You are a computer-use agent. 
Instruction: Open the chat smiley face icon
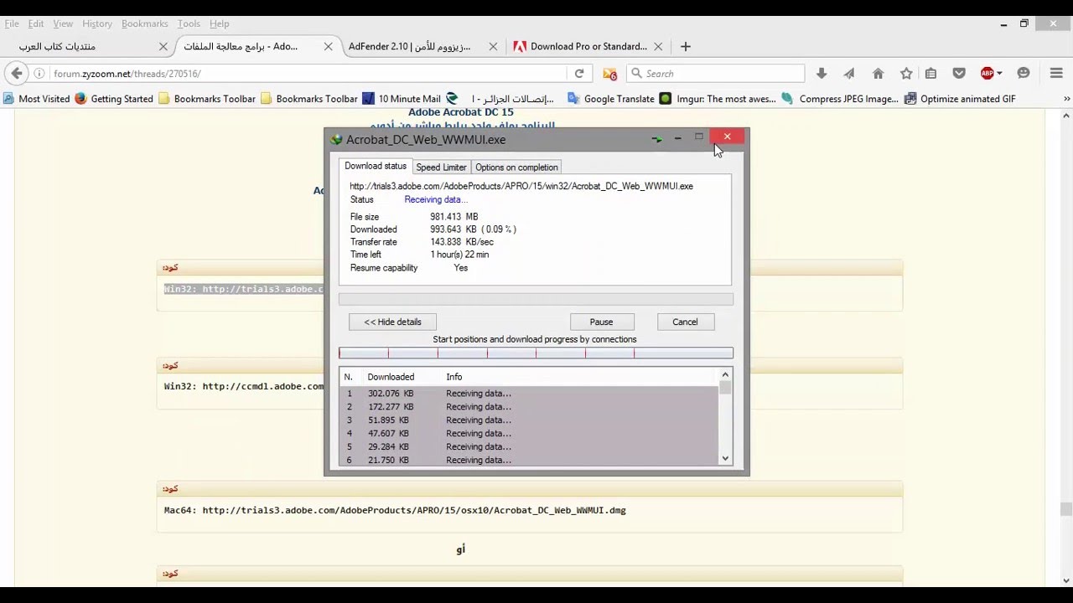point(1023,74)
